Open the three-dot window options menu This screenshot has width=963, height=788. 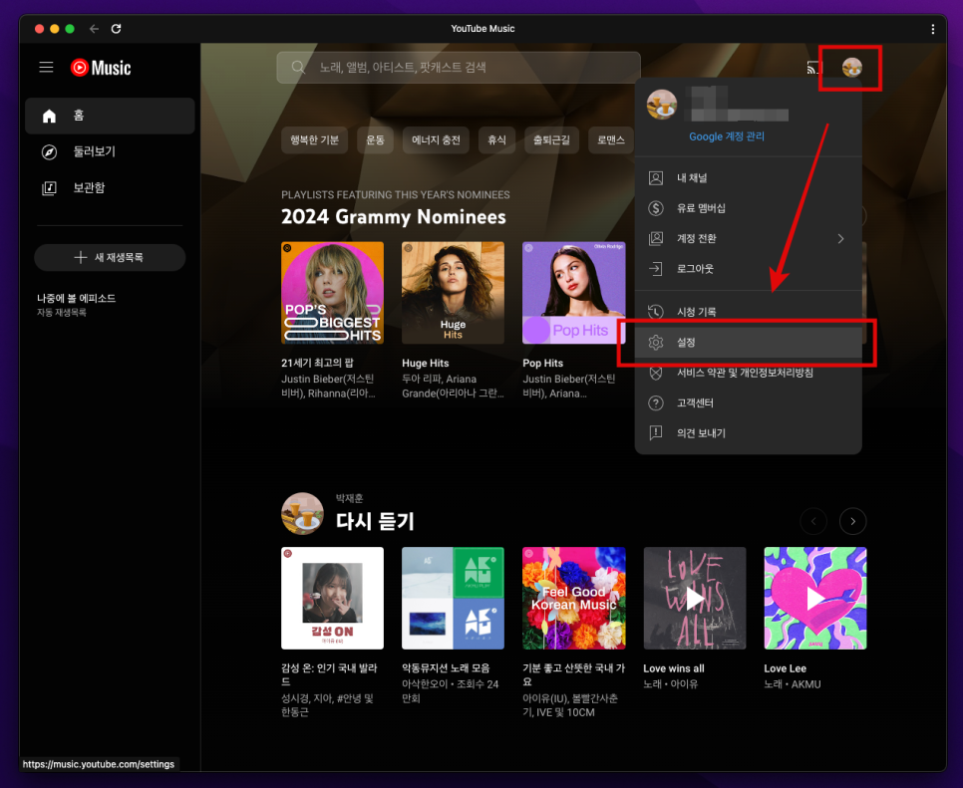click(932, 29)
